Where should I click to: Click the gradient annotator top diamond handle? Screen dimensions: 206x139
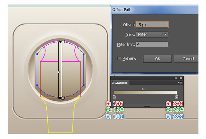point(60,42)
